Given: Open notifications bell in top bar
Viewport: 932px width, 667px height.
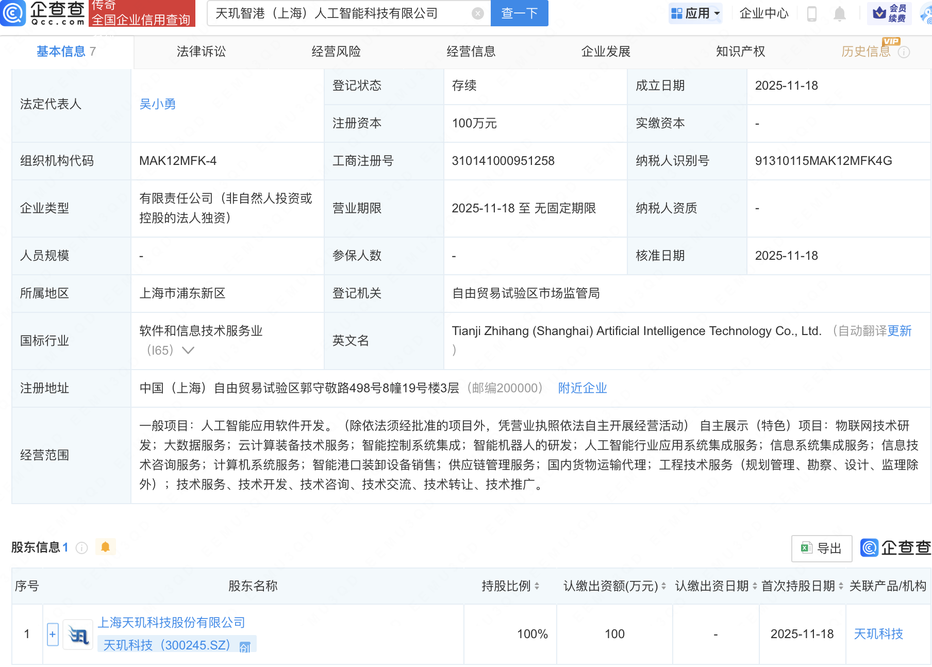Looking at the screenshot, I should tap(839, 14).
